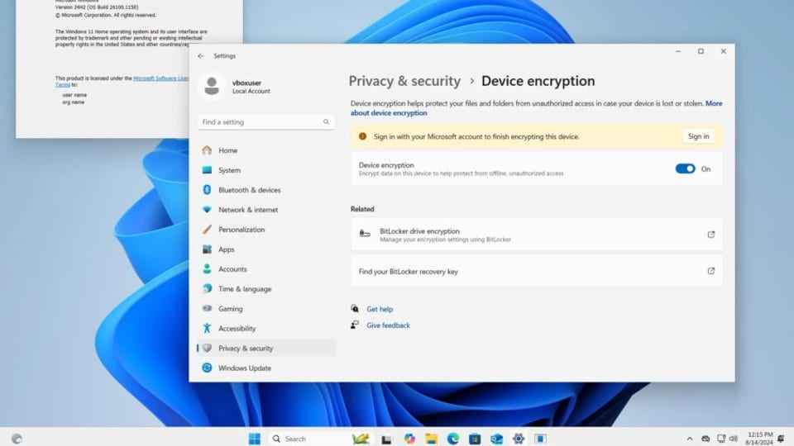Launch Copilot from the taskbar
The image size is (794, 446).
pyautogui.click(x=409, y=439)
